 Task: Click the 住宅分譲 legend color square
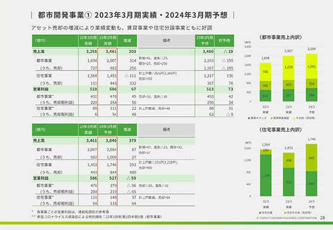(x=260, y=213)
